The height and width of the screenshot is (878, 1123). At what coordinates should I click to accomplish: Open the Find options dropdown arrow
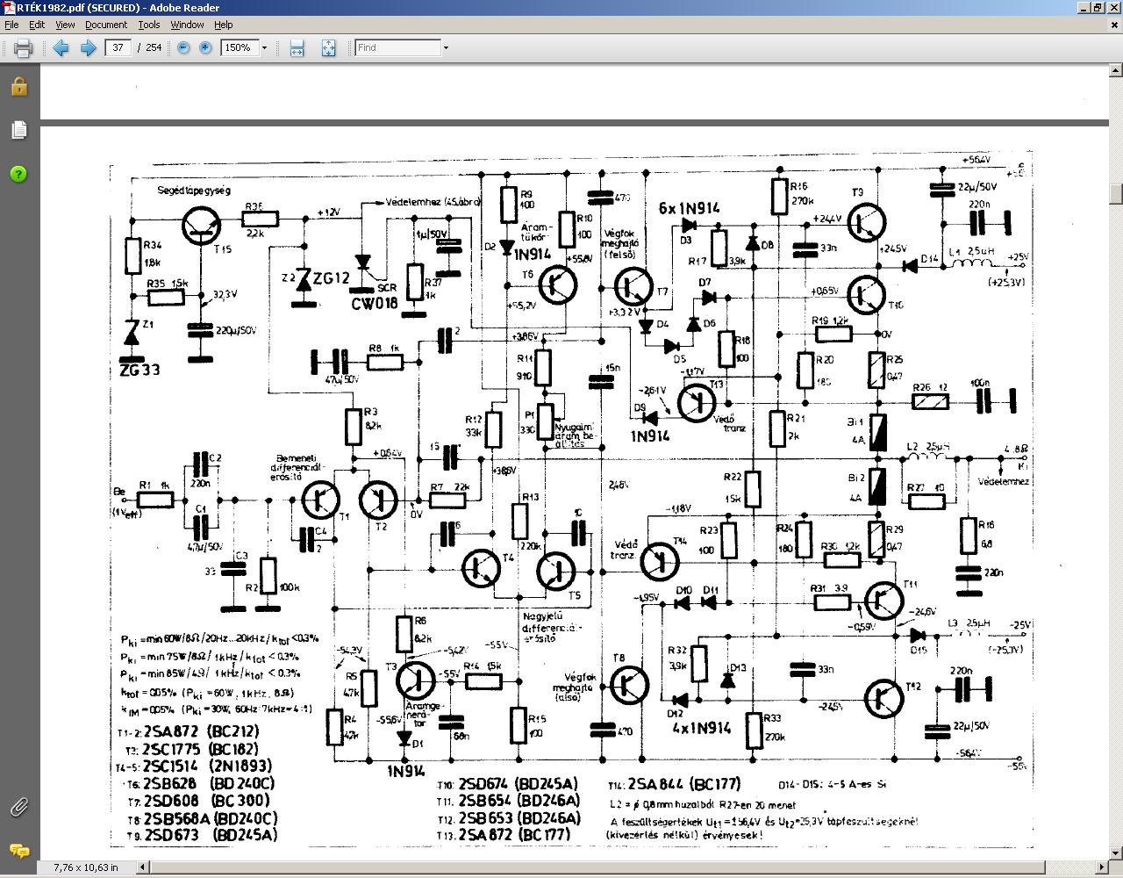446,47
